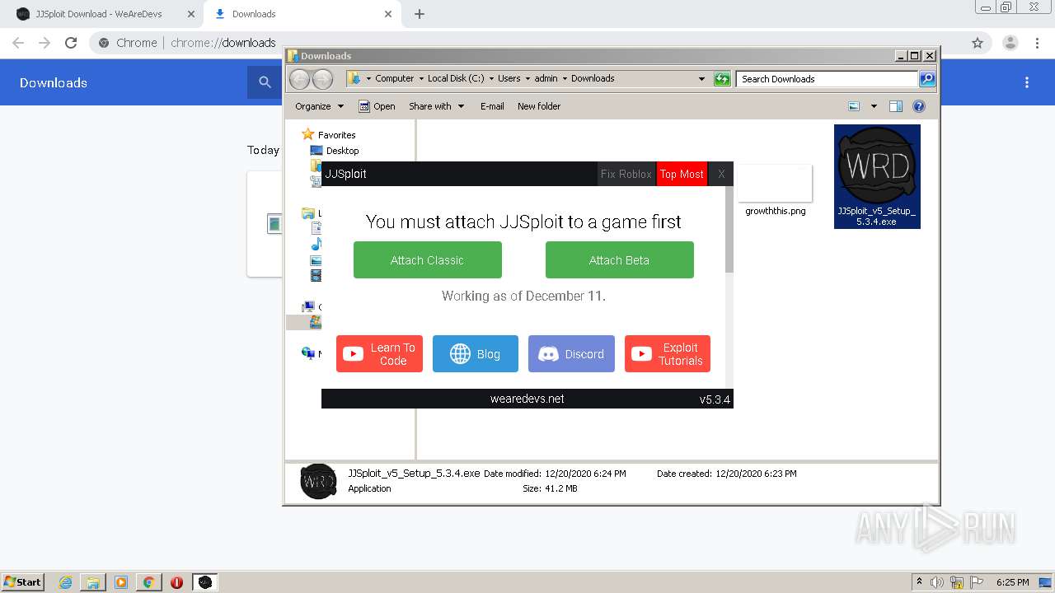Click the JJSploit taskbar icon
This screenshot has height=593, width=1055.
pos(205,582)
